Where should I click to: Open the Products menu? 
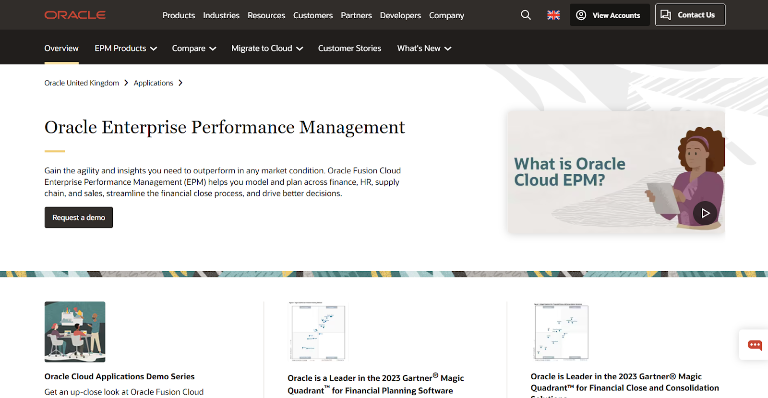point(179,15)
